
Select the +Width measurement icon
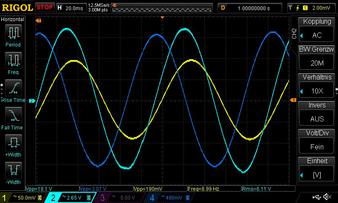pyautogui.click(x=14, y=143)
